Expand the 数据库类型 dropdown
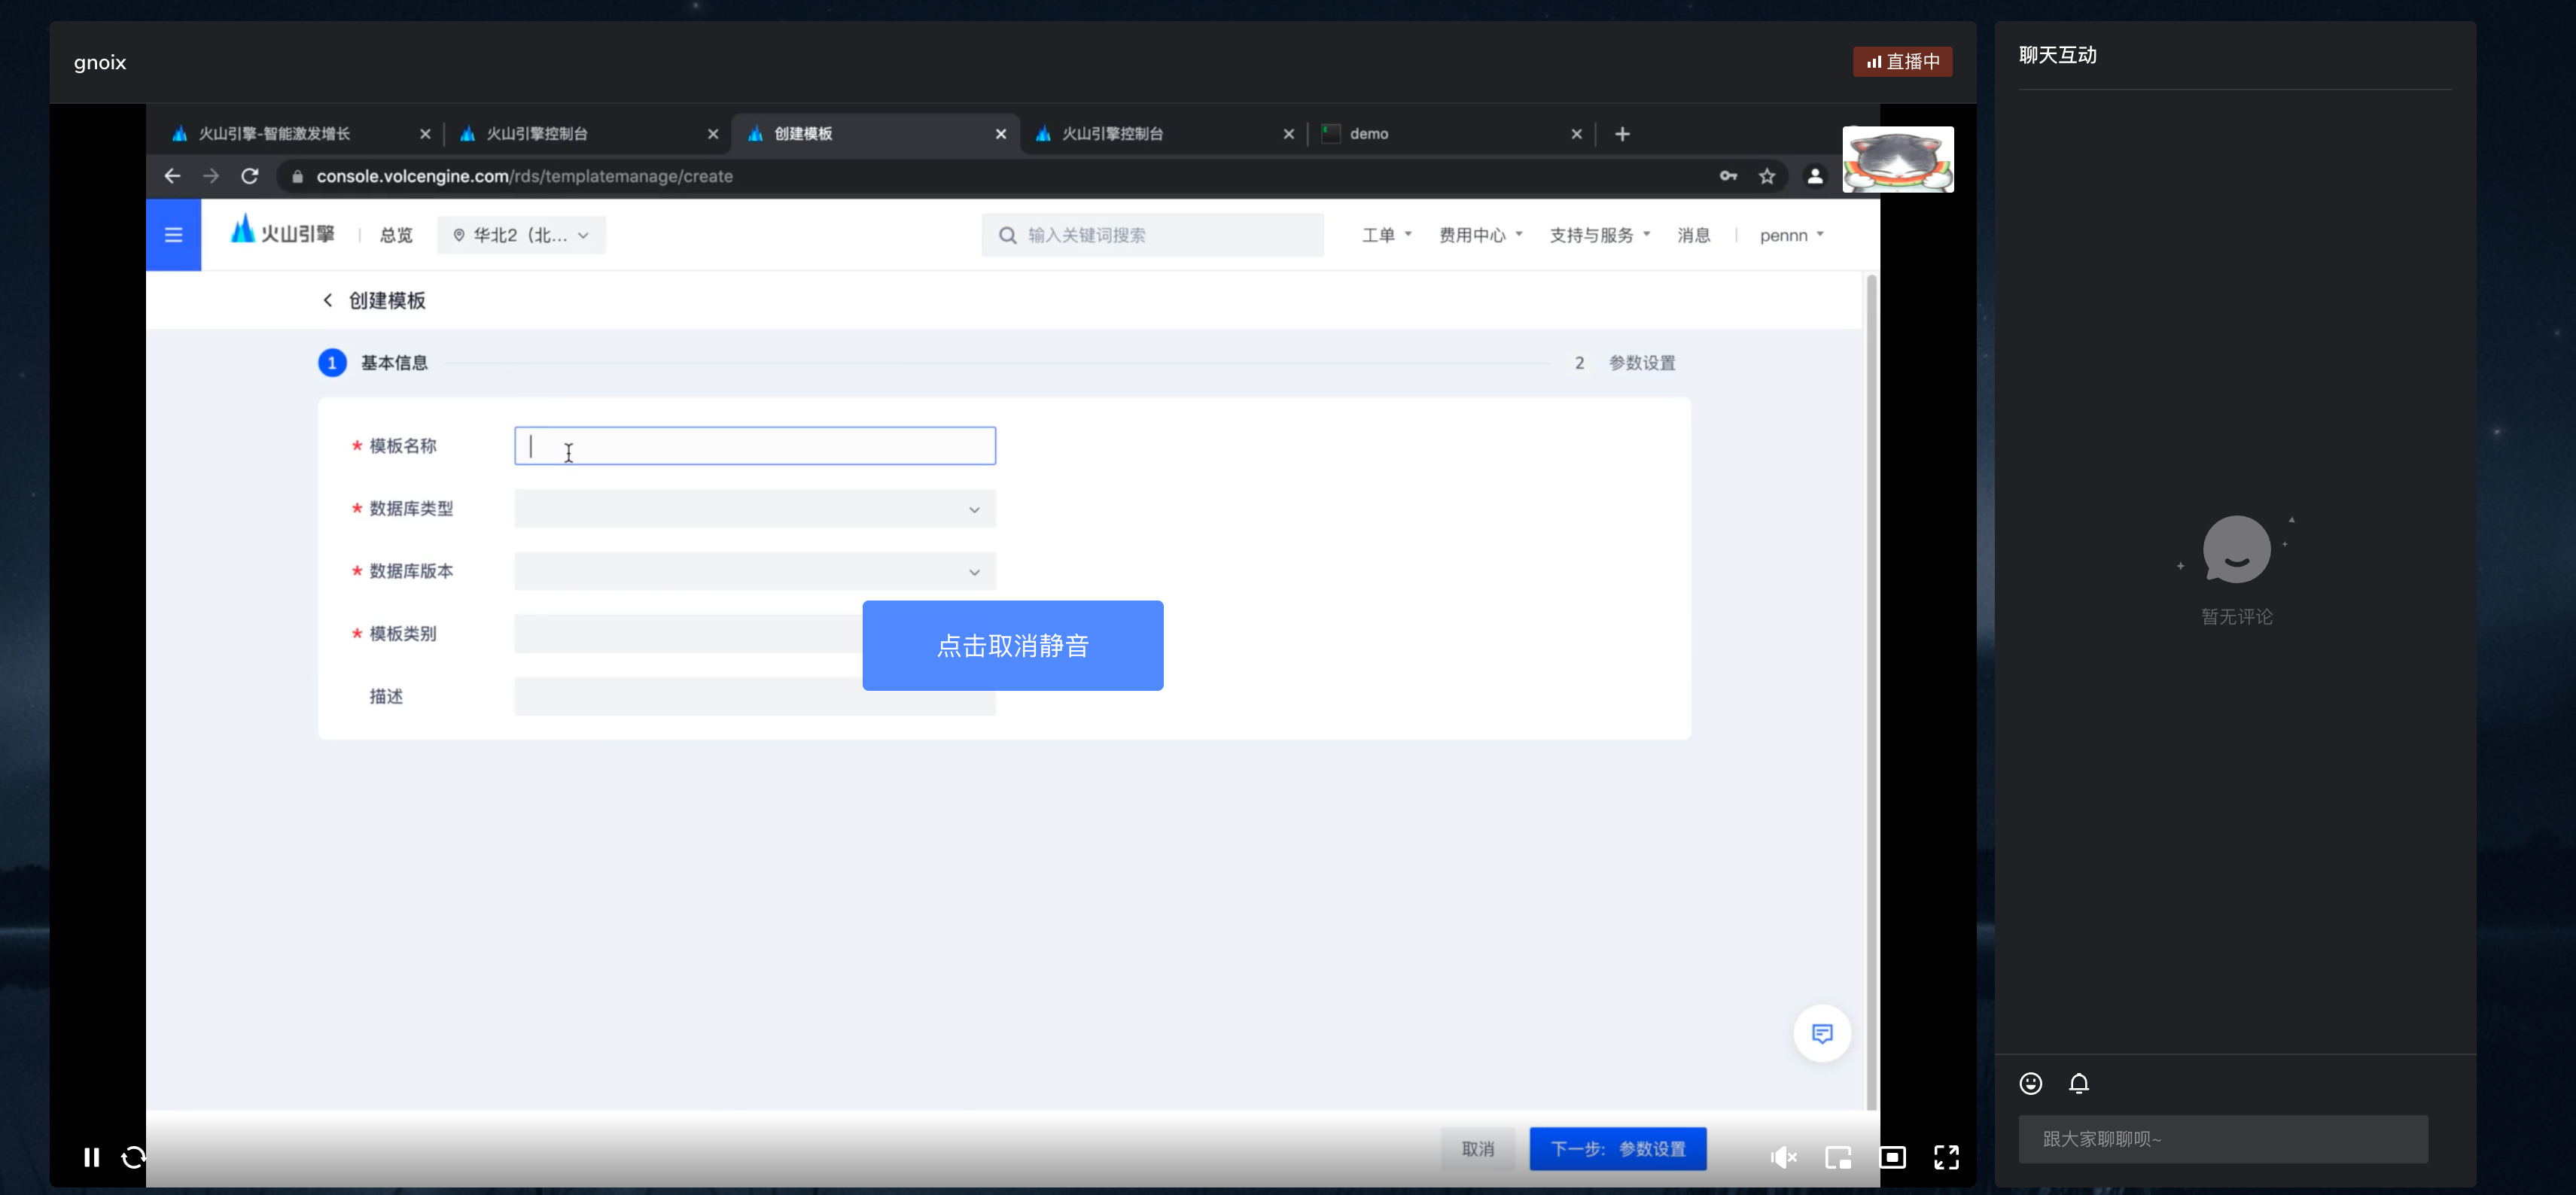This screenshot has width=2576, height=1195. coord(754,508)
